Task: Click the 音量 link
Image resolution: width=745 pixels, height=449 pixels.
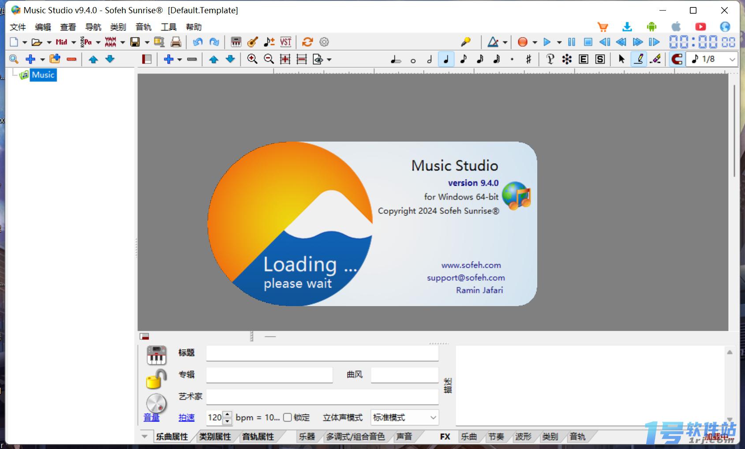Action: pyautogui.click(x=151, y=417)
